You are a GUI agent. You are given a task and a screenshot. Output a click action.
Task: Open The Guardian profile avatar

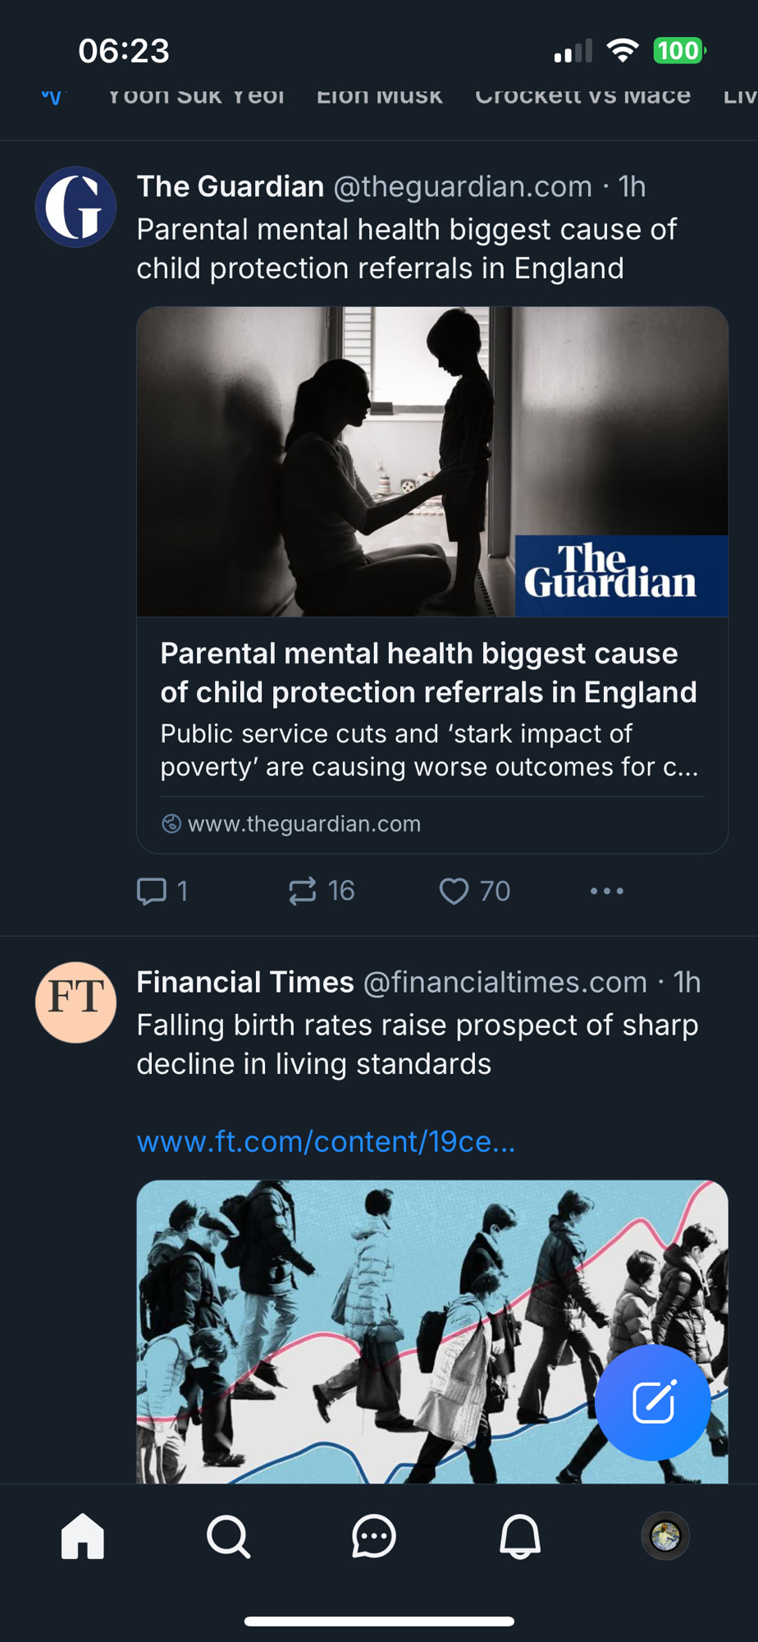pyautogui.click(x=75, y=207)
